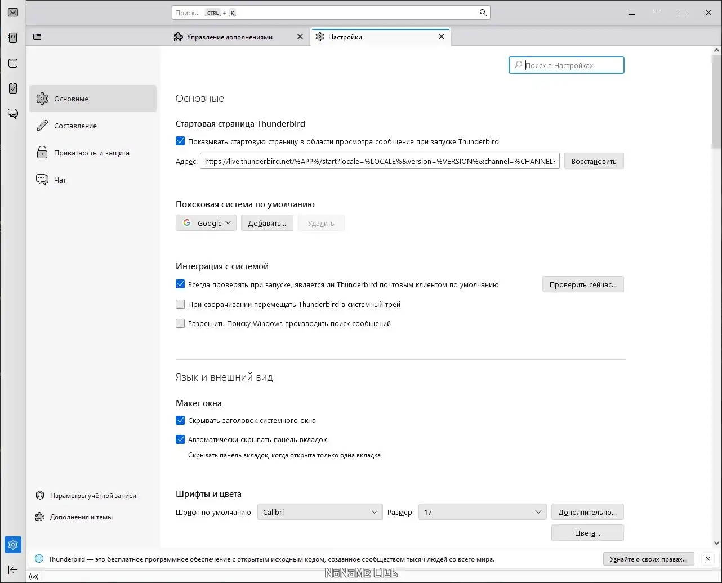The height and width of the screenshot is (583, 722).
Task: Click the «Восстановить» button
Action: pos(594,161)
